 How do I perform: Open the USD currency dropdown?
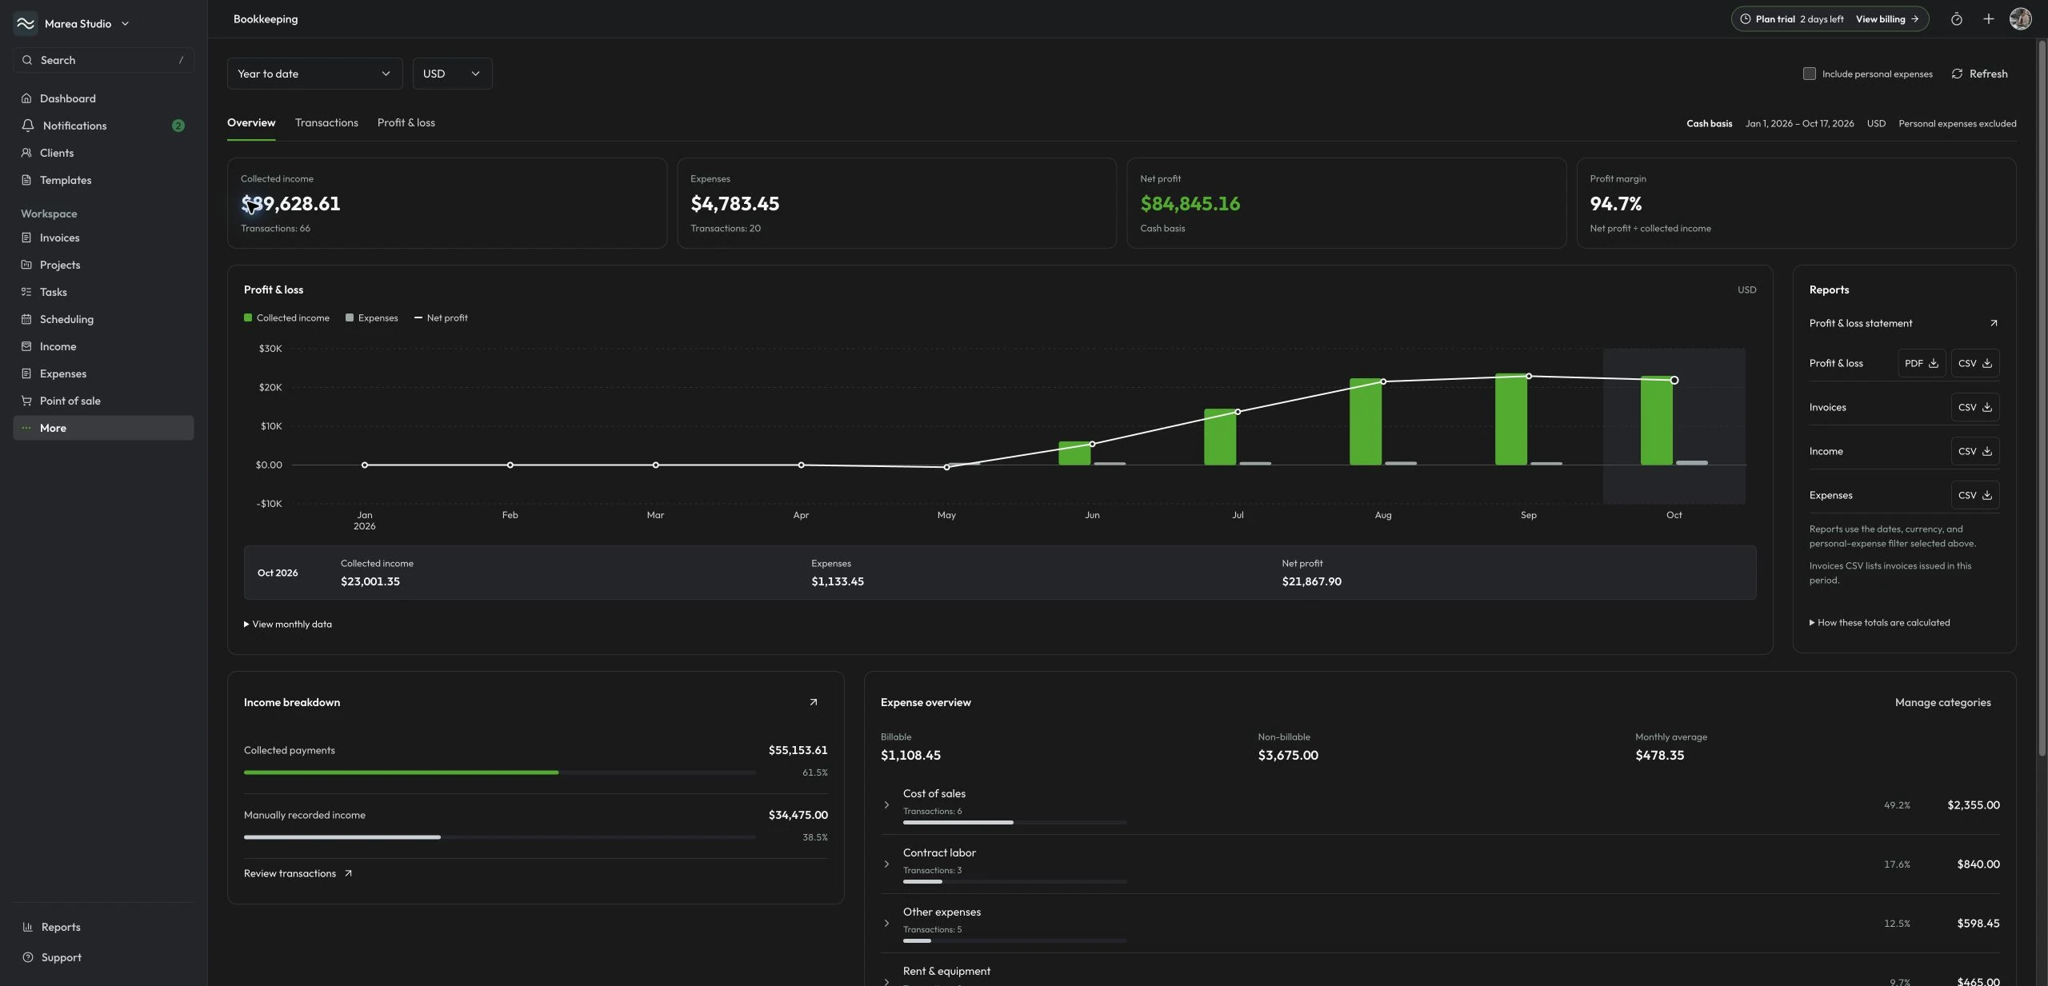click(x=452, y=74)
